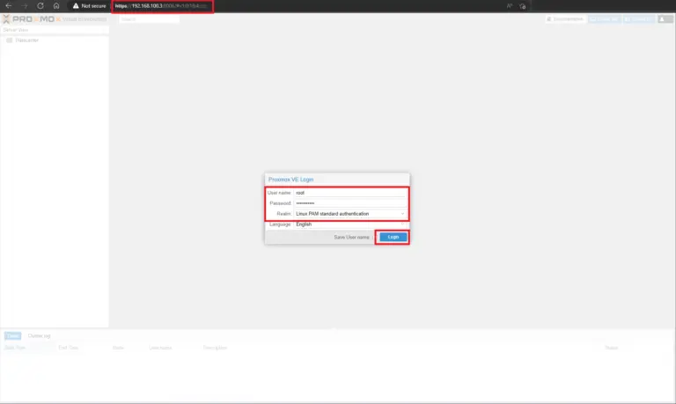Click the User name field containing root
Image resolution: width=676 pixels, height=404 pixels.
(x=349, y=193)
